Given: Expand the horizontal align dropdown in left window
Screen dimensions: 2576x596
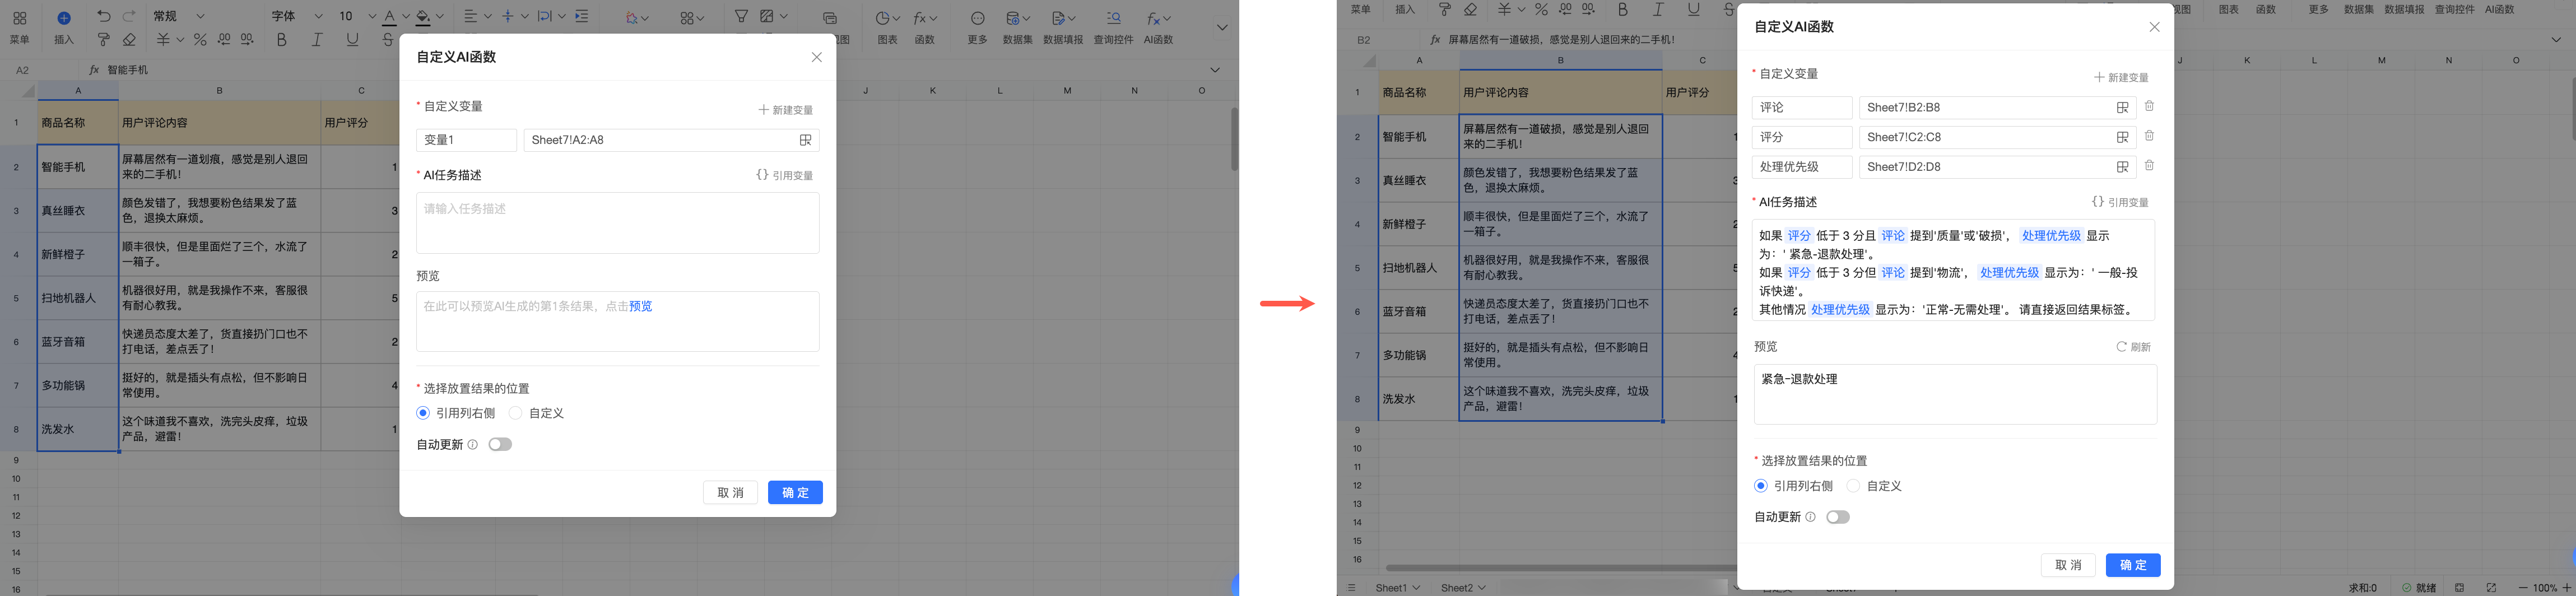Looking at the screenshot, I should [487, 17].
